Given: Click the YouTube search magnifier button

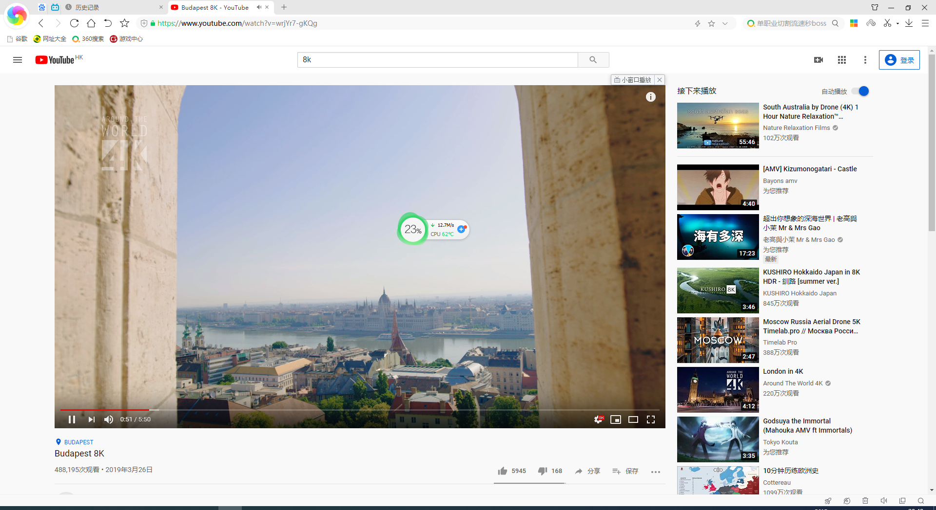Looking at the screenshot, I should [x=593, y=60].
